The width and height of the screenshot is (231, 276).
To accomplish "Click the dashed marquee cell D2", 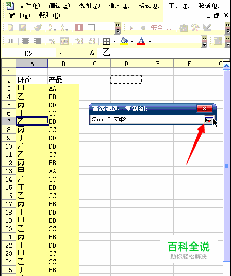I will pyautogui.click(x=126, y=80).
